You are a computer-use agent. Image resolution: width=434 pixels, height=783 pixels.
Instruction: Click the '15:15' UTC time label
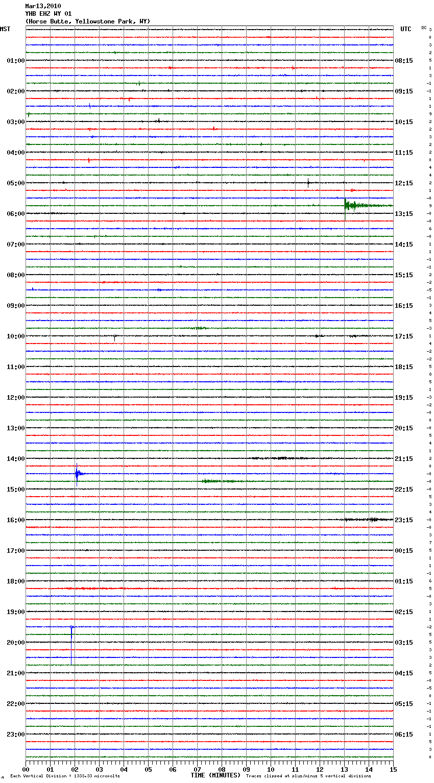pos(404,275)
